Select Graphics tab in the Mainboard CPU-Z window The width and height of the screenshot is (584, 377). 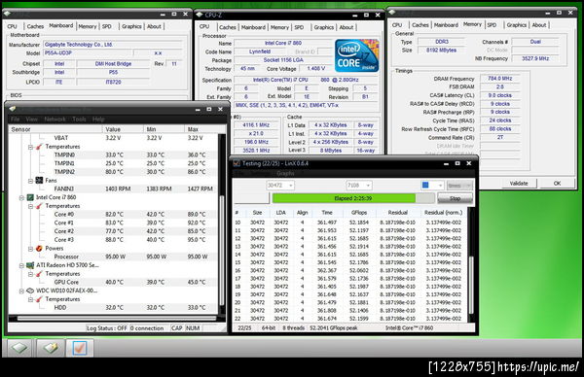pyautogui.click(x=131, y=26)
